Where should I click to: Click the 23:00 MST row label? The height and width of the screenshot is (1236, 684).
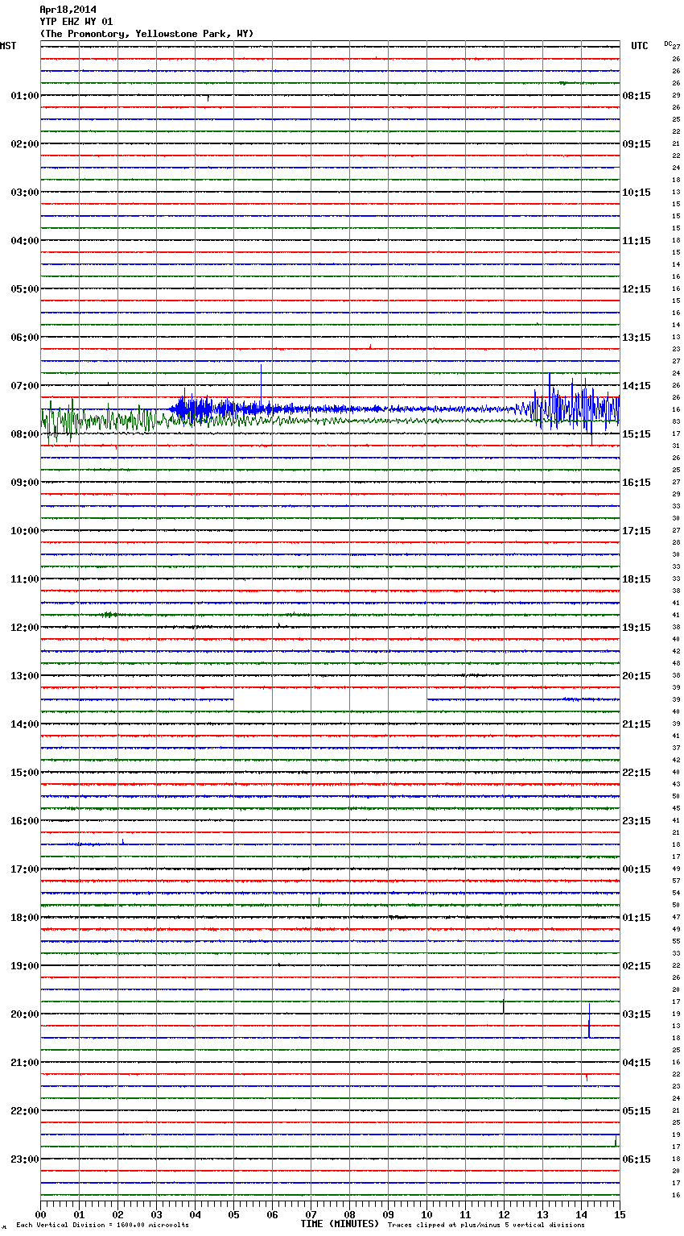pos(24,1159)
